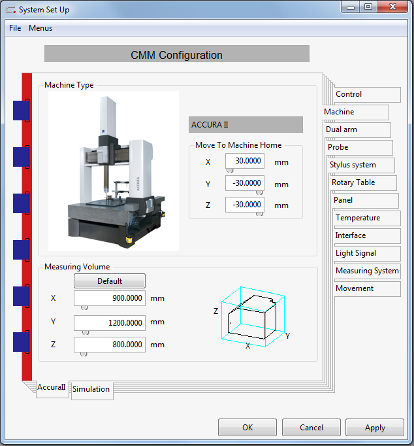
Task: Switch to the Control tab
Action: (367, 94)
